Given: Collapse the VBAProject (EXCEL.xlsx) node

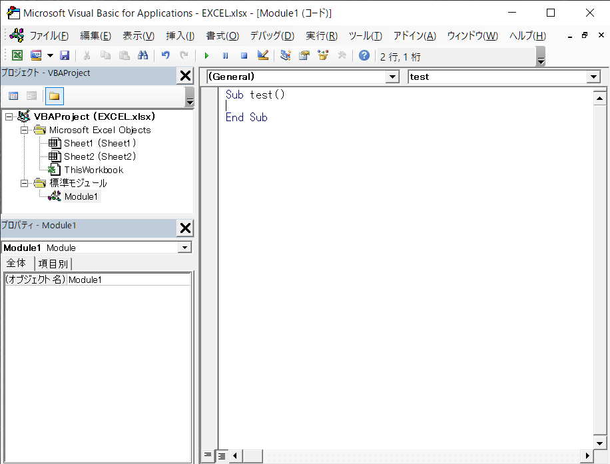Looking at the screenshot, I should click(x=9, y=116).
